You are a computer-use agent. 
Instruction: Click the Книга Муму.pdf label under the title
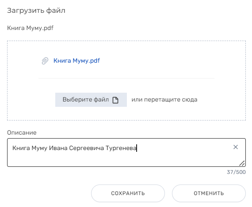tap(30, 28)
